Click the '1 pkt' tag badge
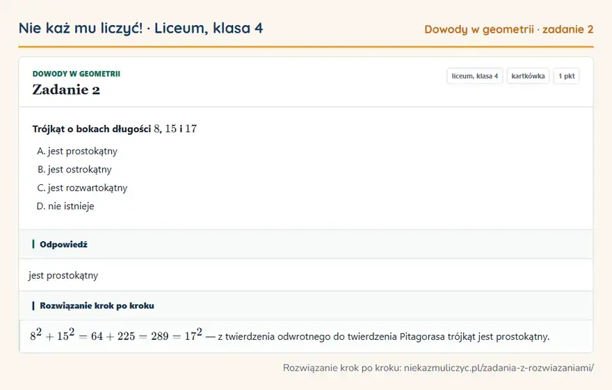This screenshot has height=390, width=612. coord(566,76)
